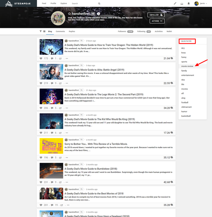The height and width of the screenshot is (217, 212).
Task: Open the pencil write-post icon
Action: pos(175,3)
